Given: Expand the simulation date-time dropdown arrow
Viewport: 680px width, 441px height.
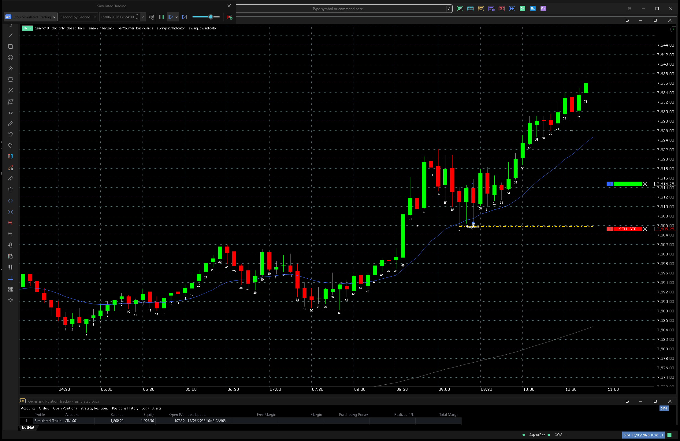Looking at the screenshot, I should (143, 17).
